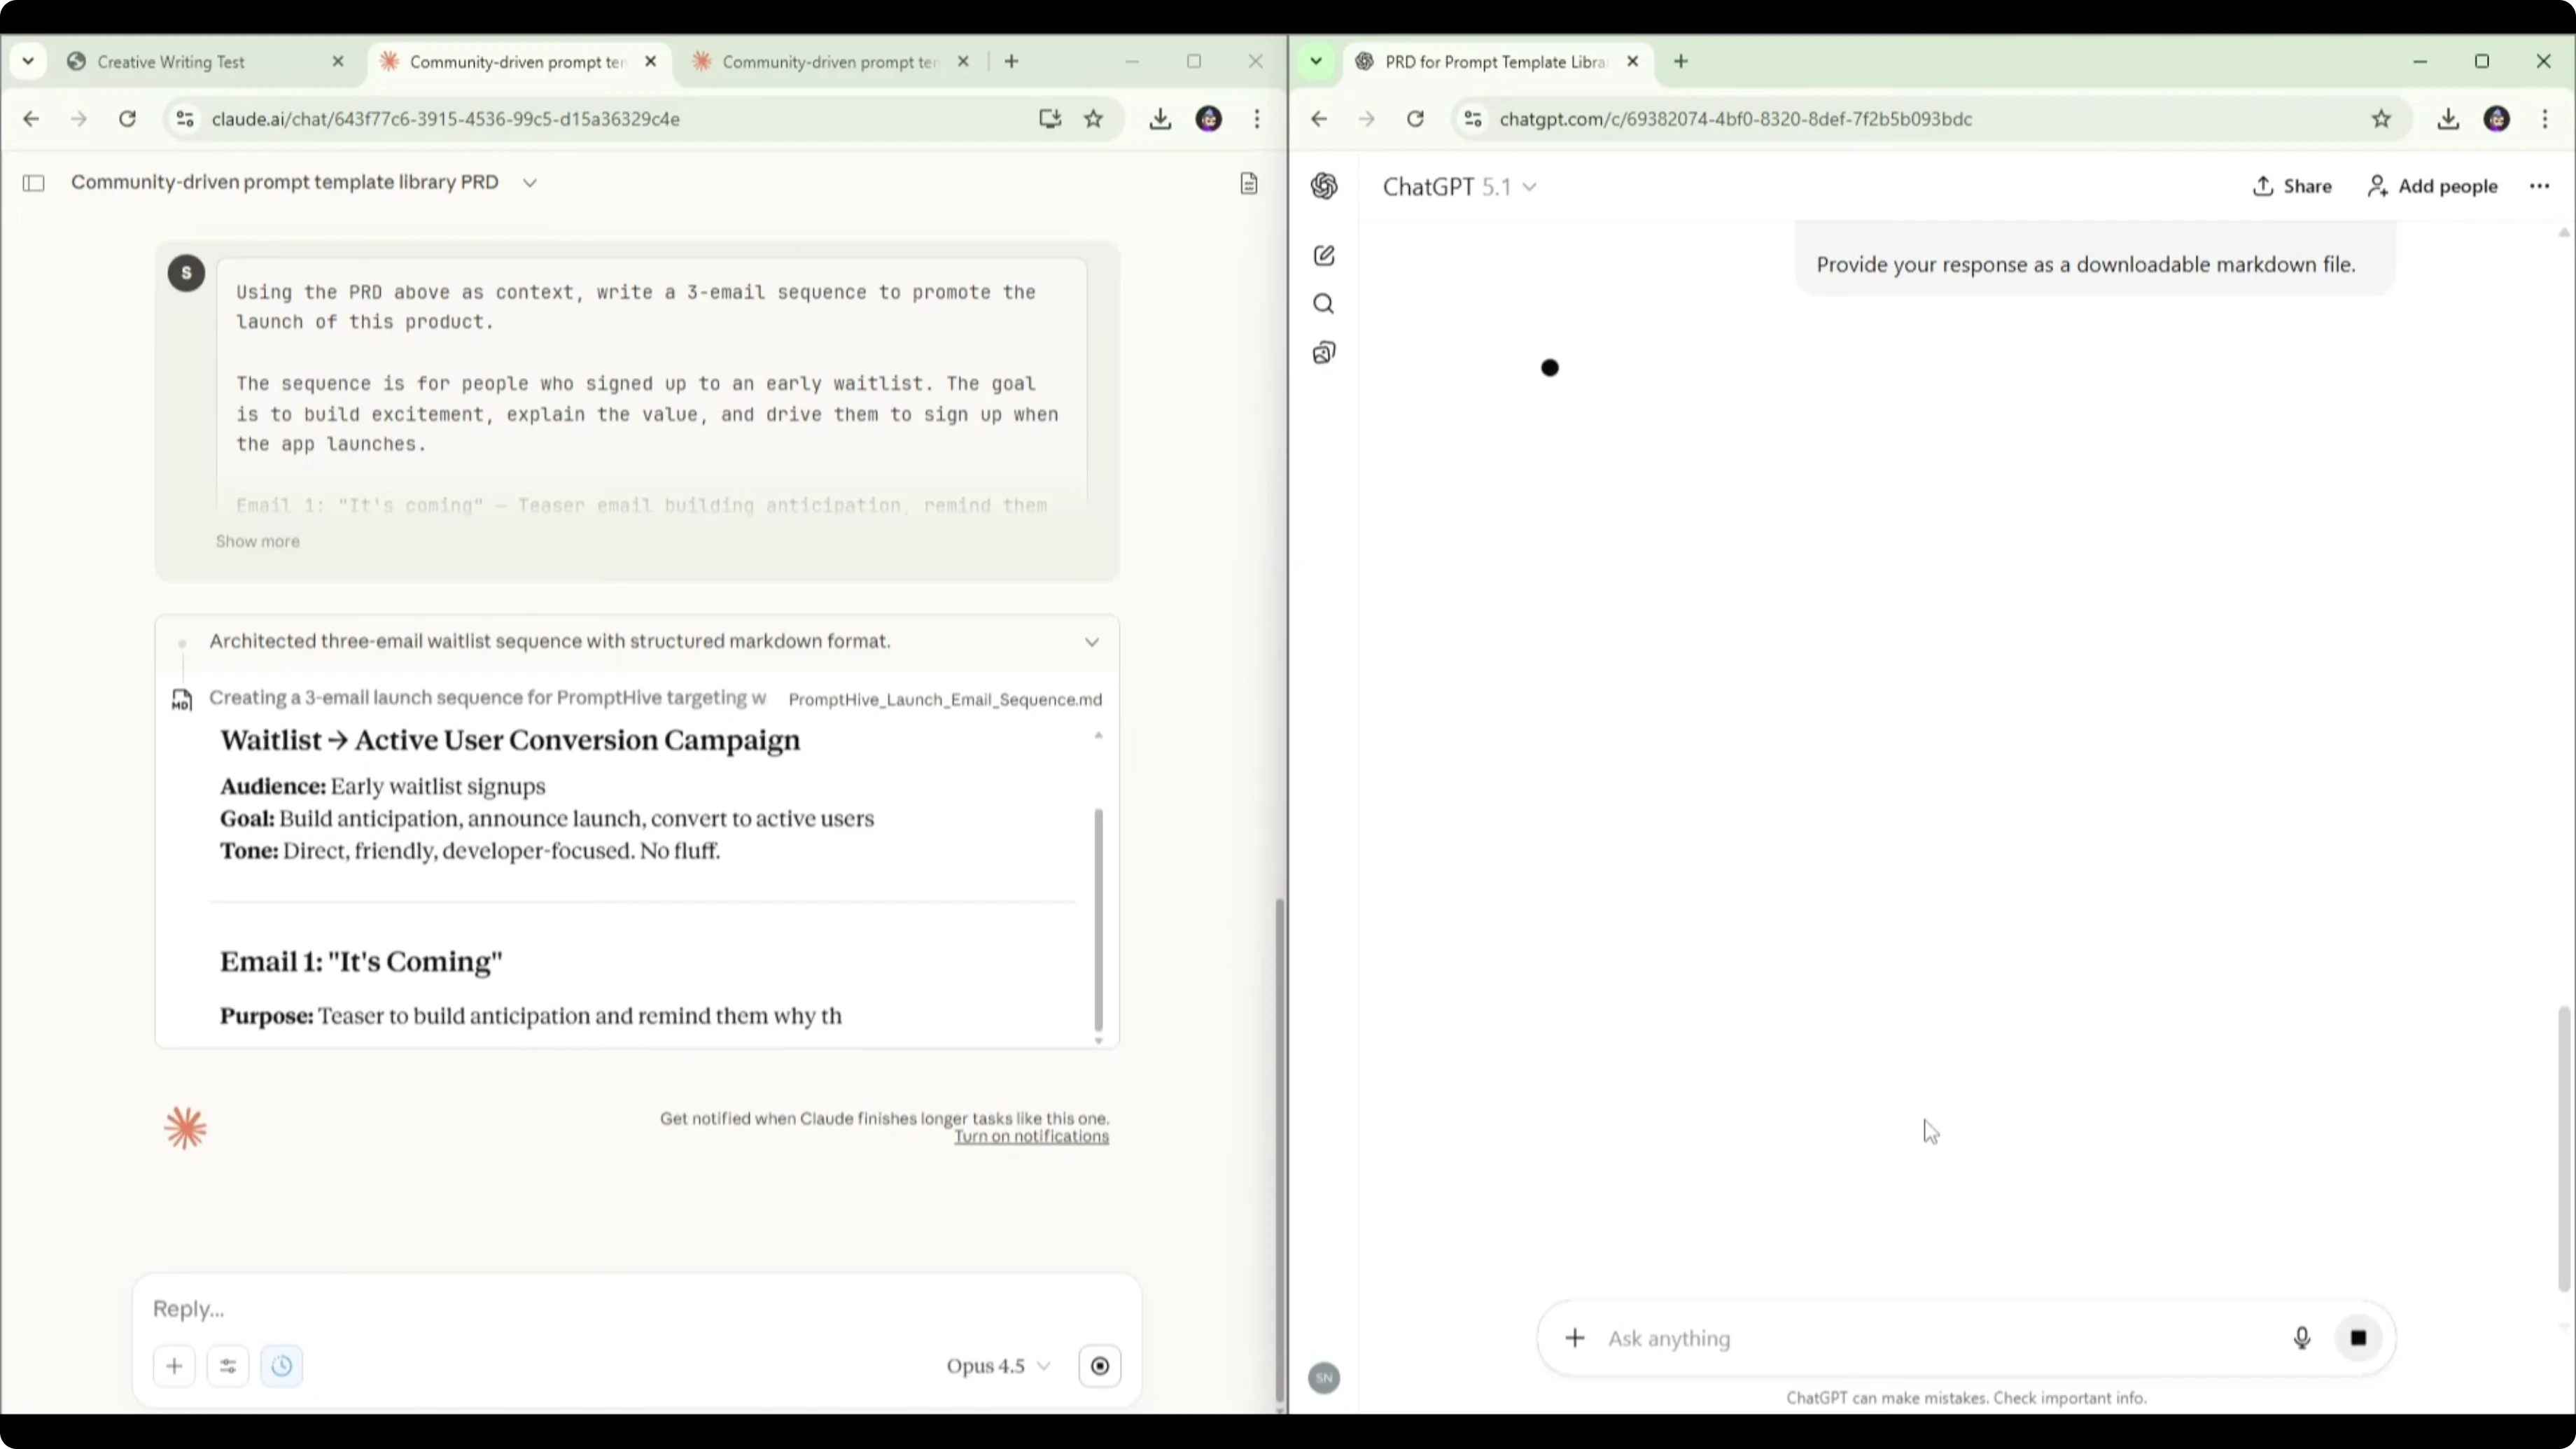2576x1449 pixels.
Task: Open a new chat in ChatGPT sidebar
Action: click(x=1323, y=255)
